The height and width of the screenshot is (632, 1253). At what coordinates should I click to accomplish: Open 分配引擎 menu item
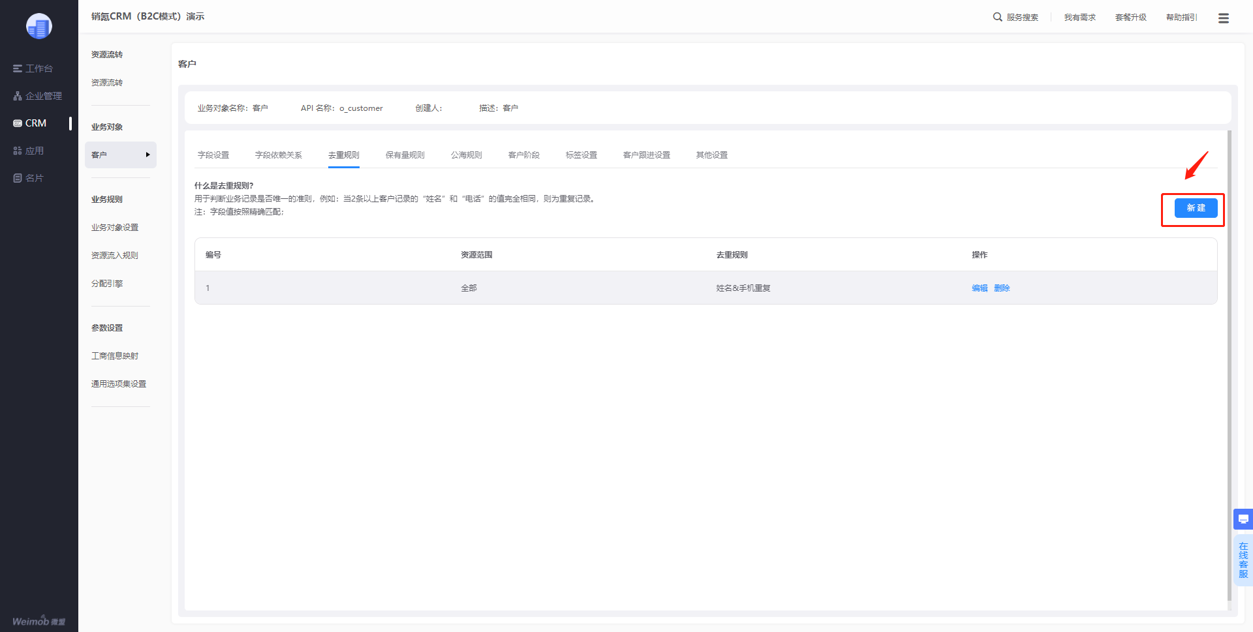coord(107,284)
